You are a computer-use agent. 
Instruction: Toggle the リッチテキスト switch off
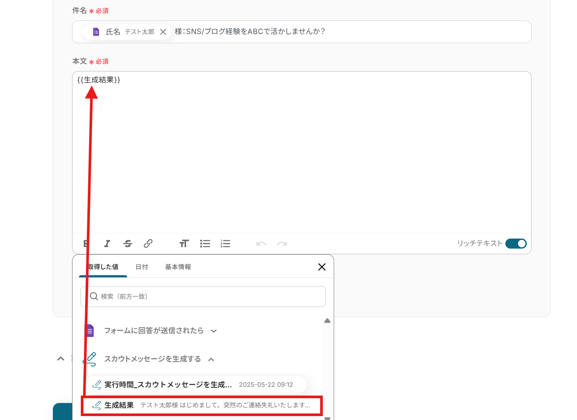(516, 244)
